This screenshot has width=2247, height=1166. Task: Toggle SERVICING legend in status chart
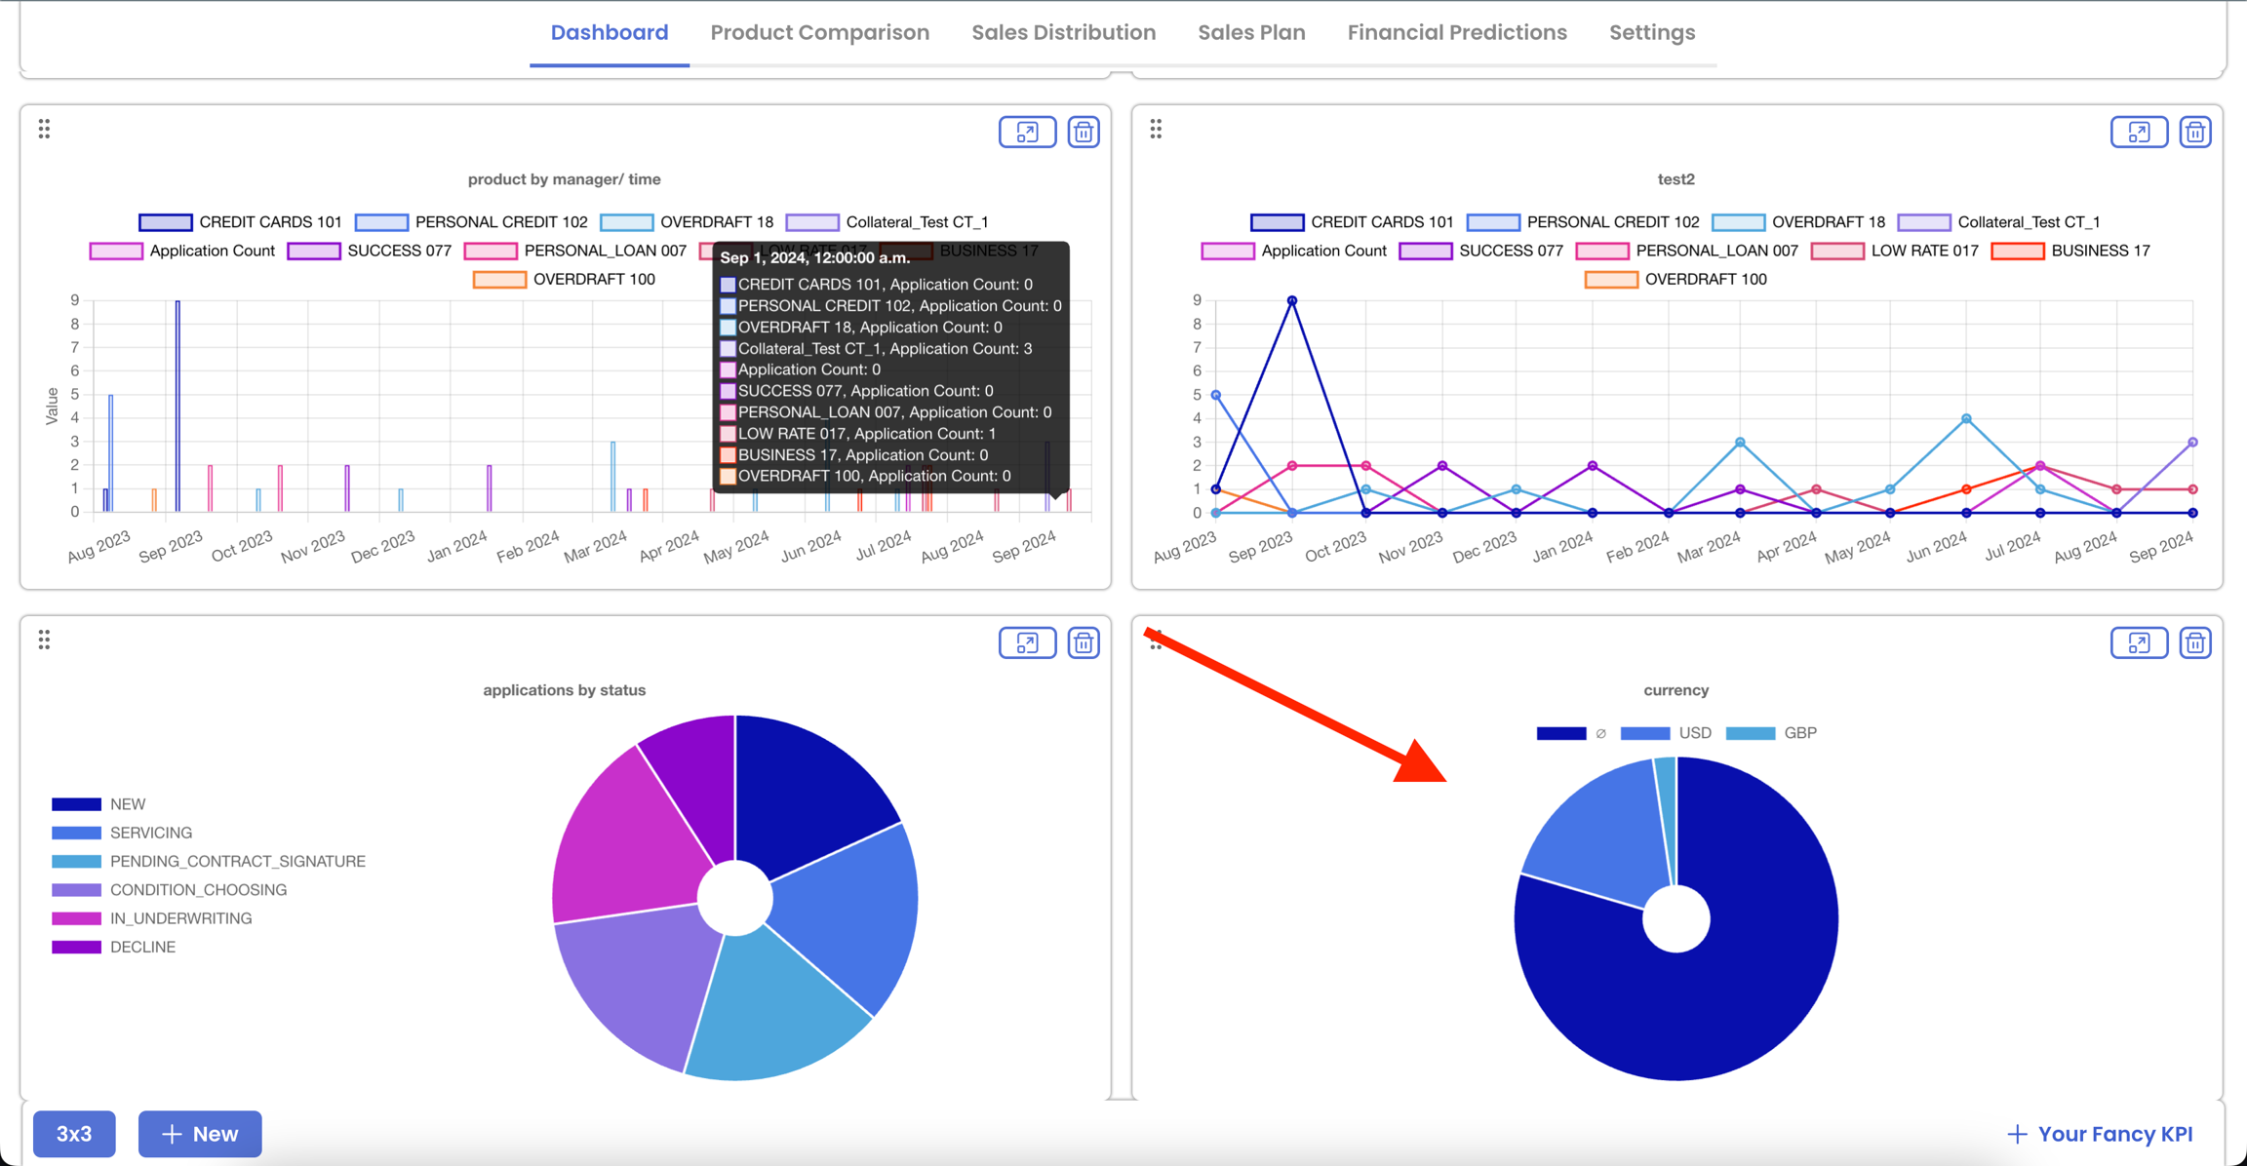[150, 833]
